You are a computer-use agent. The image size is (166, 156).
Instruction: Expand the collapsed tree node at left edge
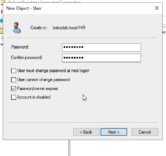[2, 38]
